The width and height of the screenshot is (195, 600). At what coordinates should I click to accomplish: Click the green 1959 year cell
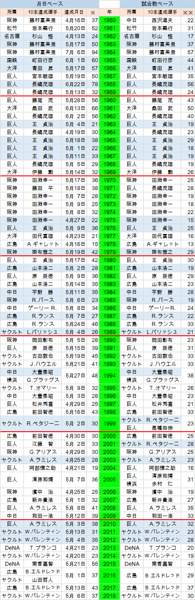[109, 92]
